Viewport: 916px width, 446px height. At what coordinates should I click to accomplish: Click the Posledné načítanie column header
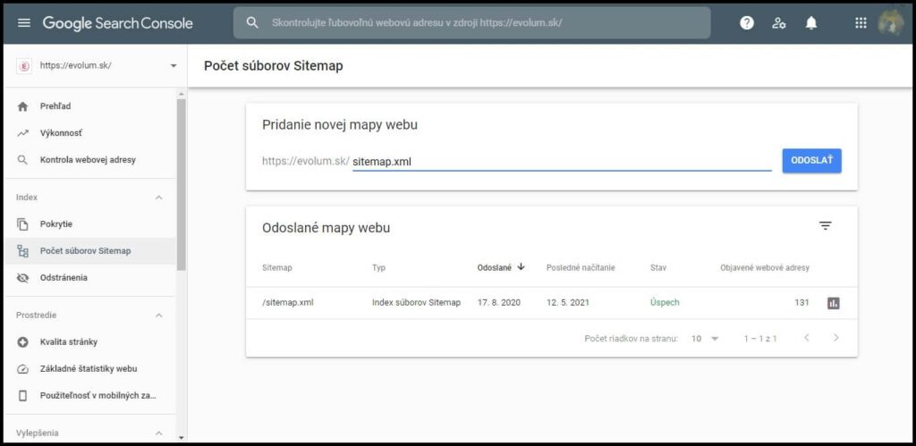581,268
